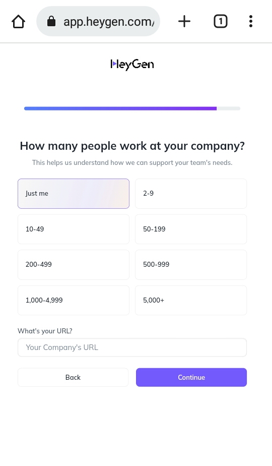Open the browser three-dot menu
Screen dimensions: 272x466
coord(251,21)
